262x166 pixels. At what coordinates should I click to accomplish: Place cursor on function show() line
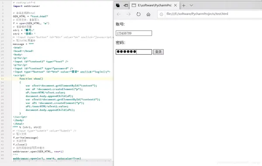pyautogui.click(x=31, y=79)
